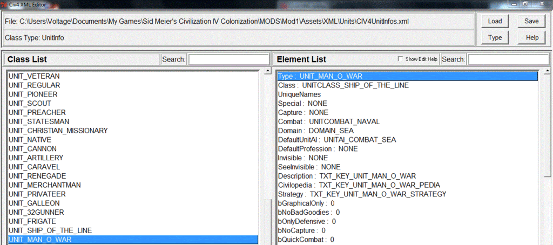Select the SeeInvisible: NONE element

tap(407, 167)
